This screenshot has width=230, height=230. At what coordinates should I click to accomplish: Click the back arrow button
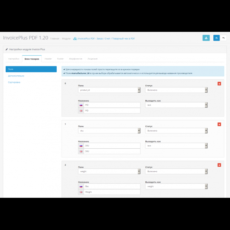[223, 38]
